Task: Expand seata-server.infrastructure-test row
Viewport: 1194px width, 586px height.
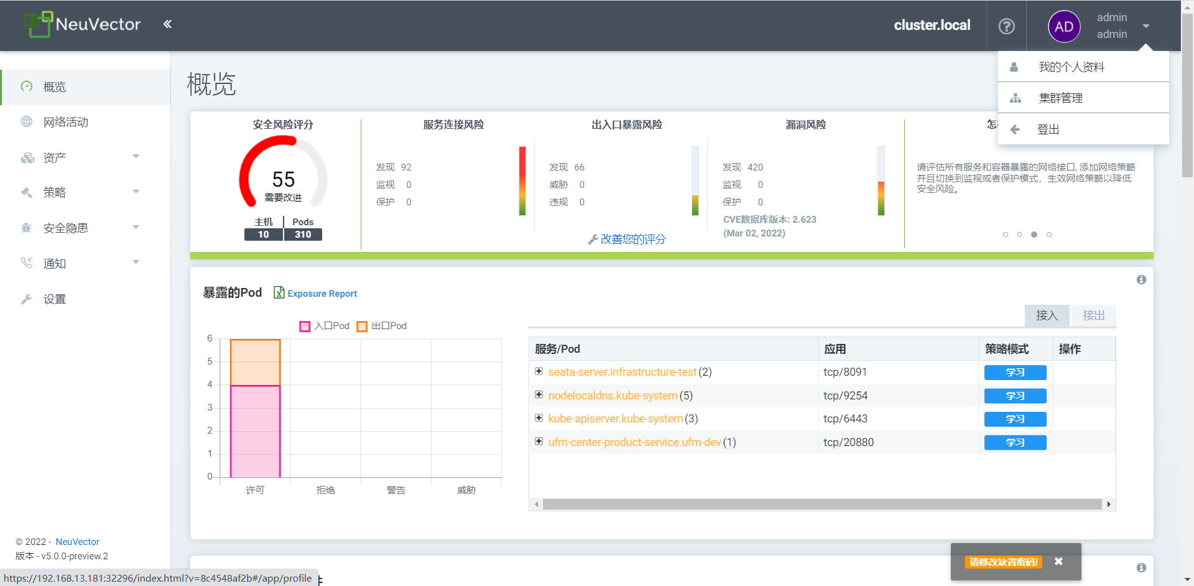Action: [x=539, y=371]
